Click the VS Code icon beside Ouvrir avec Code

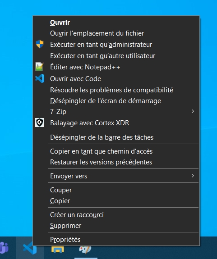pos(40,78)
